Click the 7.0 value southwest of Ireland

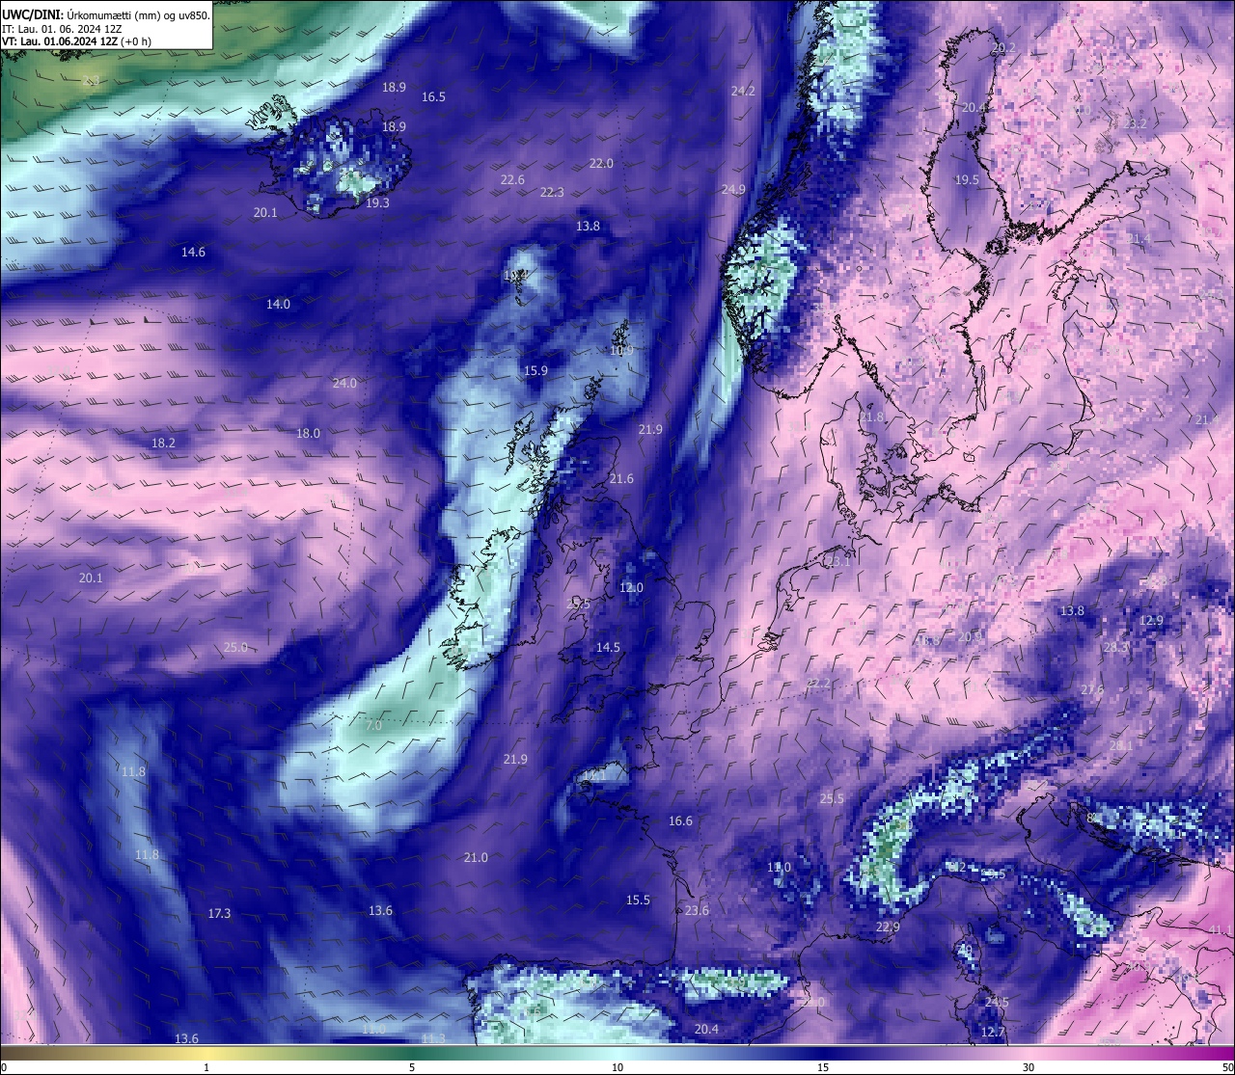click(x=373, y=725)
